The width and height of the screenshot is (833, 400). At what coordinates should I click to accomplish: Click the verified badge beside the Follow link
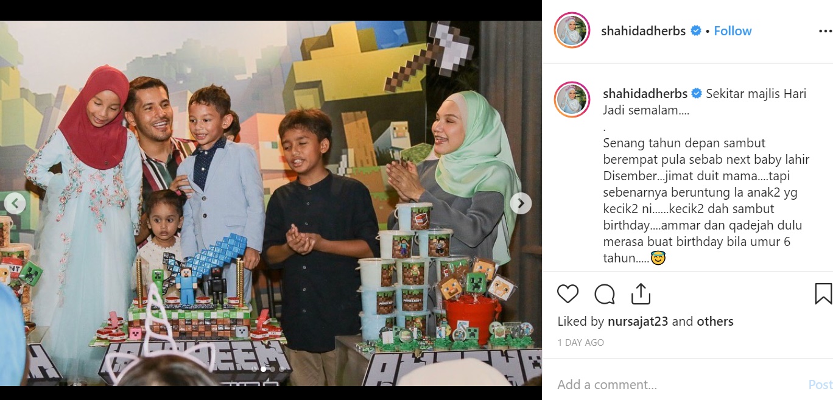(695, 31)
